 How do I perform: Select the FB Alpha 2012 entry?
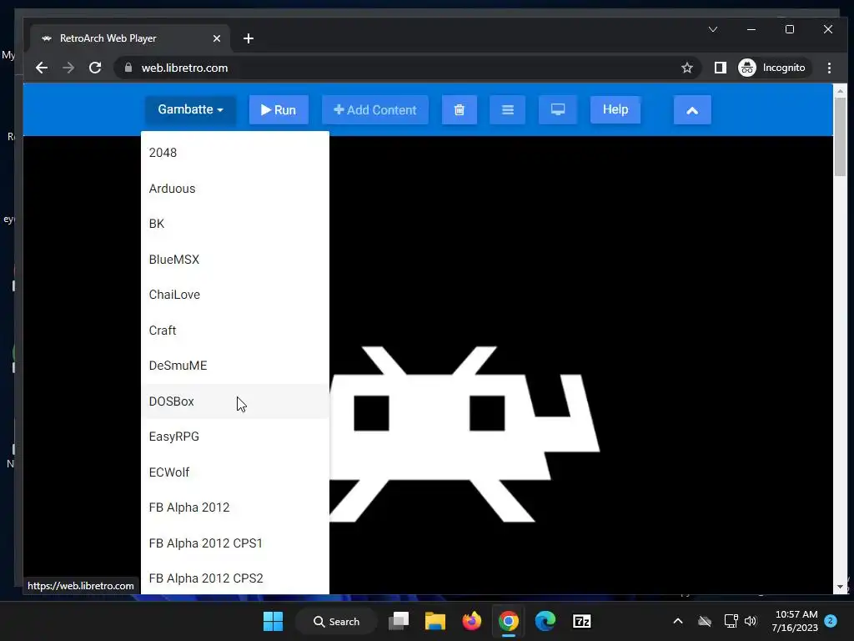click(x=234, y=507)
